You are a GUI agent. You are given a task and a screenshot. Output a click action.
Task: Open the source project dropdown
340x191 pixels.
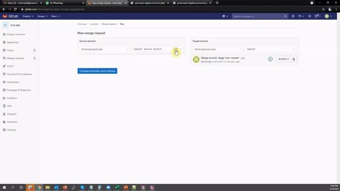pyautogui.click(x=105, y=49)
